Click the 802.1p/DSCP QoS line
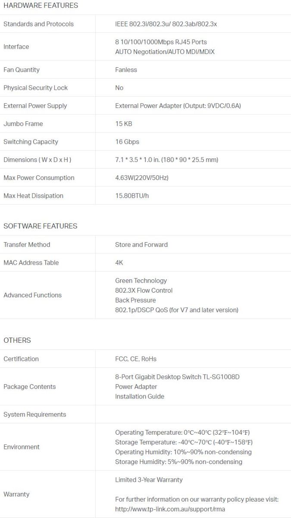The width and height of the screenshot is (291, 518). [176, 310]
